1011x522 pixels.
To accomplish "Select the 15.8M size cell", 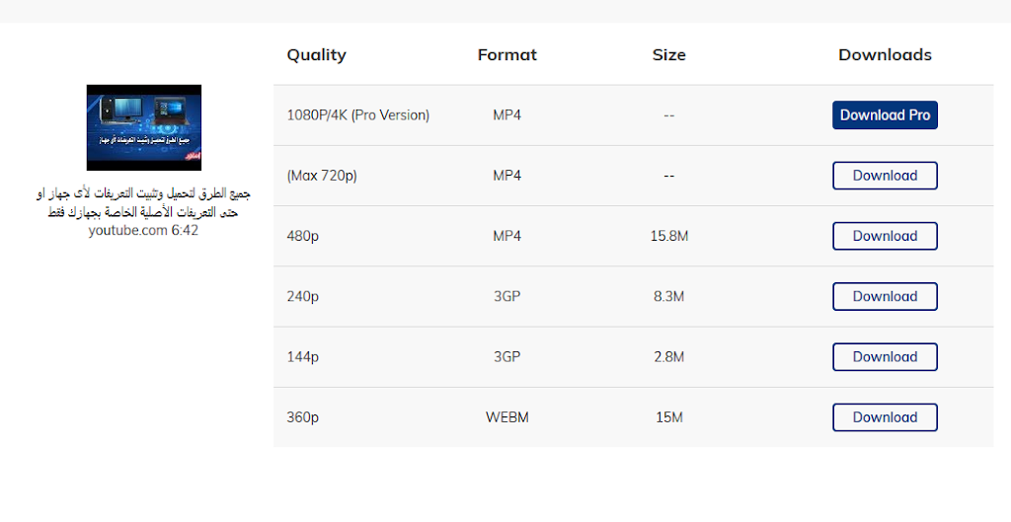I will pos(668,236).
